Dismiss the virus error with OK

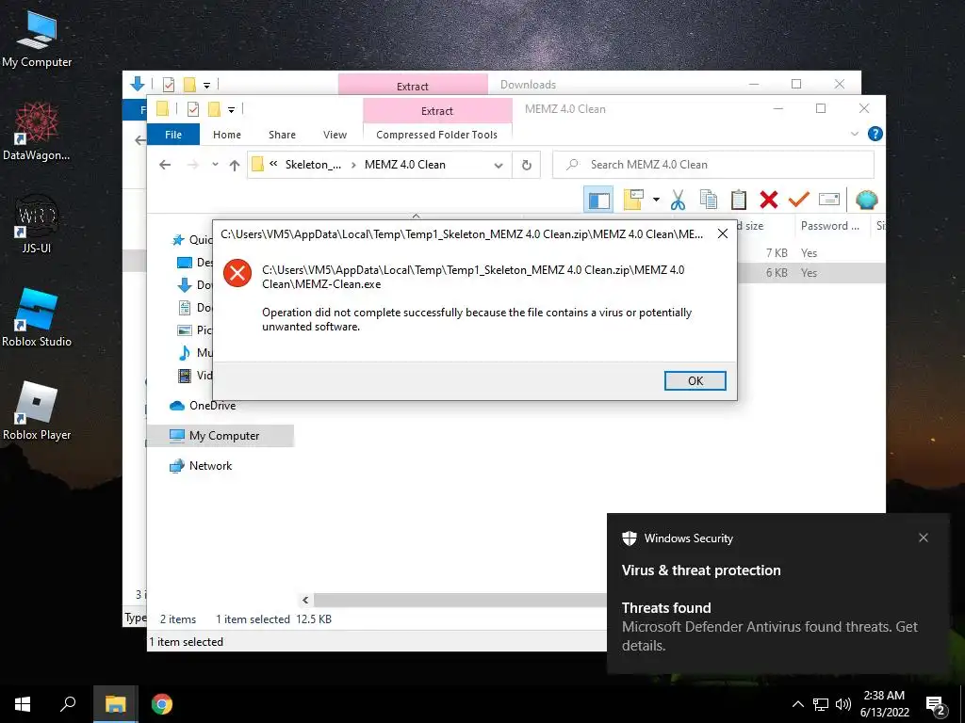click(x=695, y=380)
